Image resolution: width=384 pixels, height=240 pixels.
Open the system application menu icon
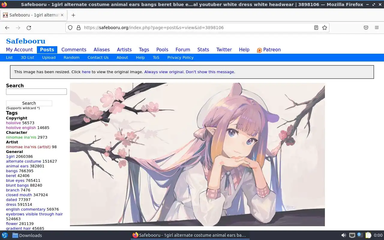pos(5,235)
